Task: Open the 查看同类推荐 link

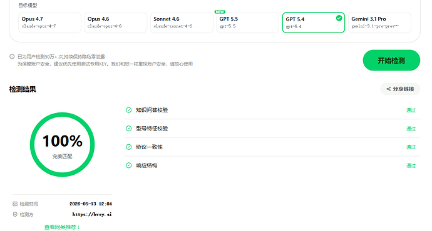Action: 62,227
